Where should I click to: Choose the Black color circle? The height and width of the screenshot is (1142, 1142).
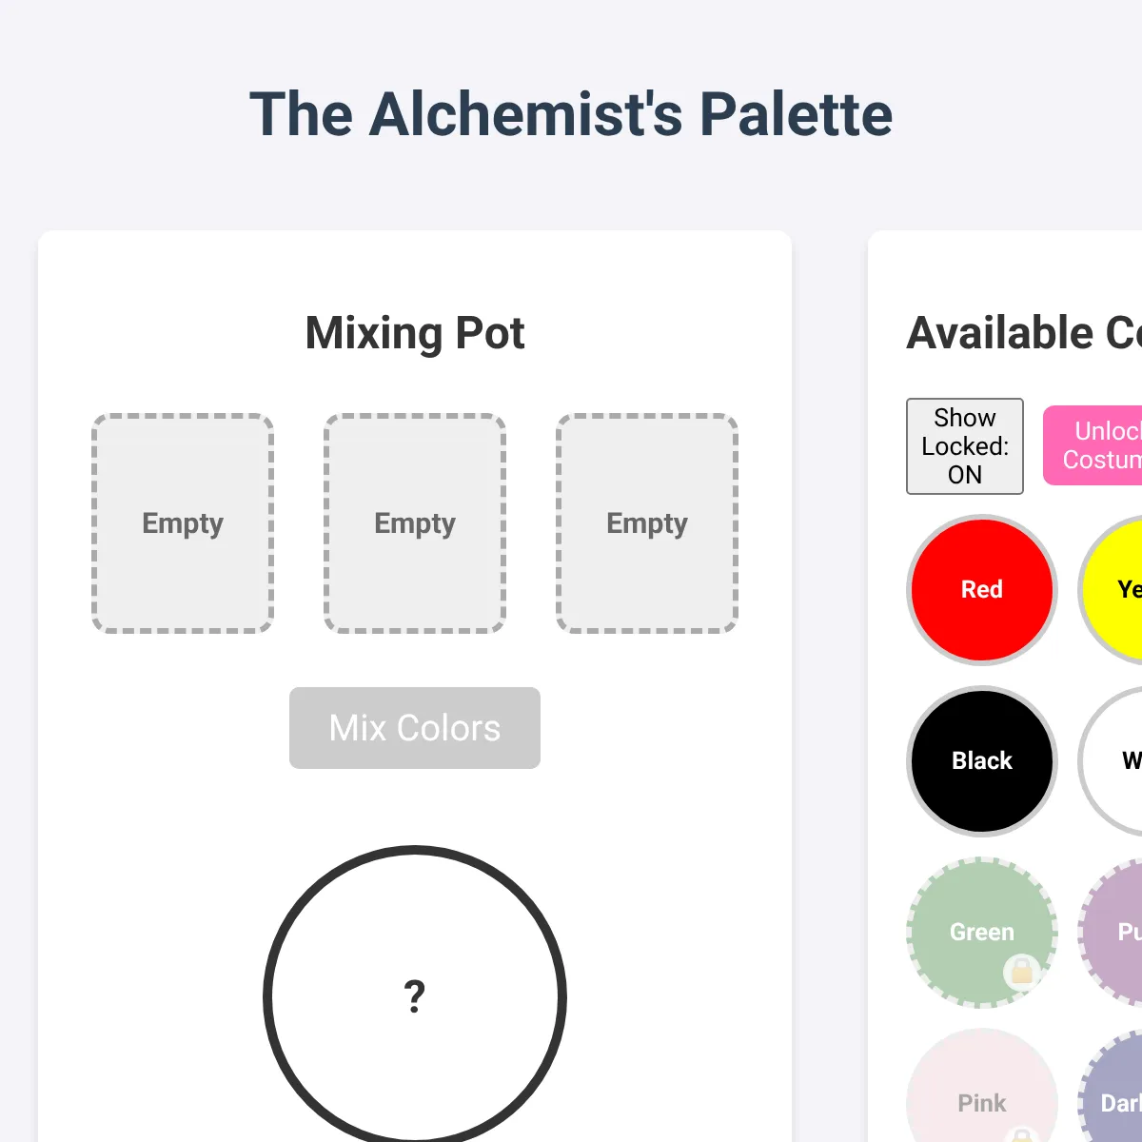click(x=982, y=761)
